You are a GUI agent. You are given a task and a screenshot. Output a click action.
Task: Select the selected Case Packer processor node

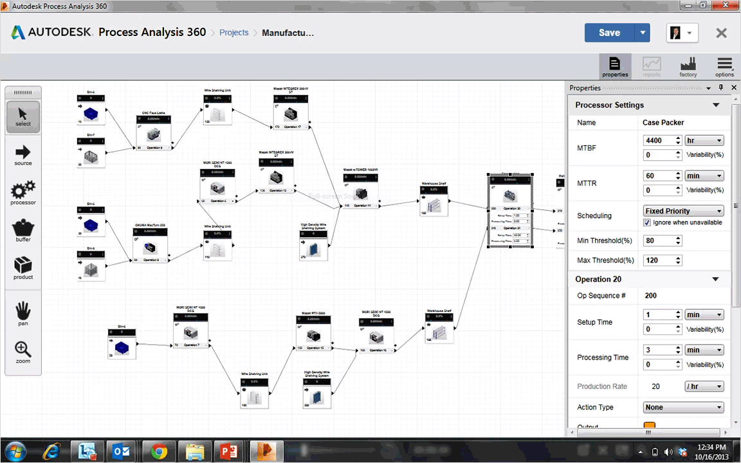(510, 210)
